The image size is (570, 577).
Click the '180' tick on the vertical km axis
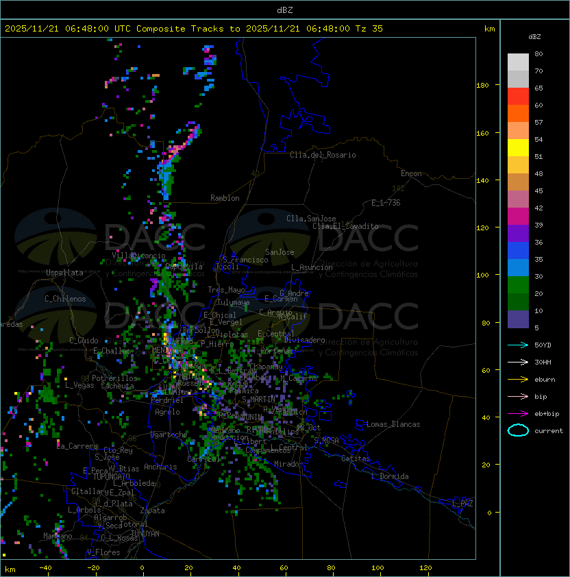(482, 85)
